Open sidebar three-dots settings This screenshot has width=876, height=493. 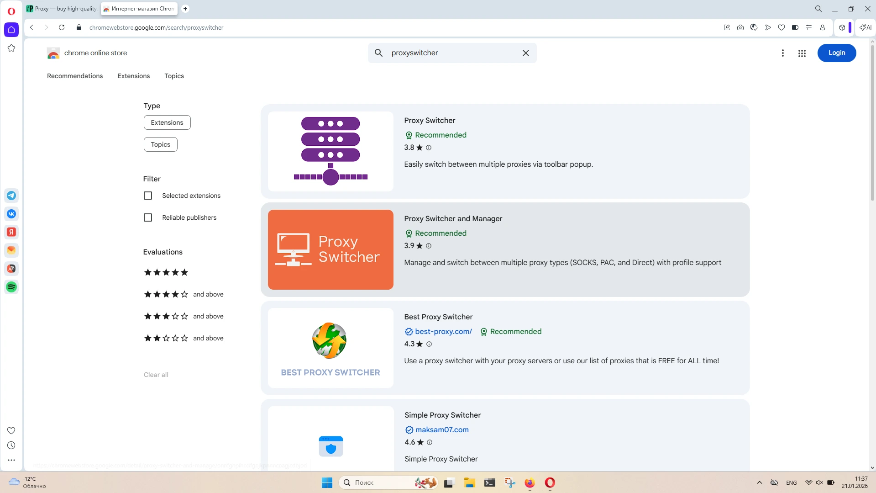click(11, 460)
